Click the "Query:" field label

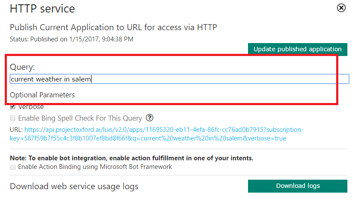coord(22,67)
